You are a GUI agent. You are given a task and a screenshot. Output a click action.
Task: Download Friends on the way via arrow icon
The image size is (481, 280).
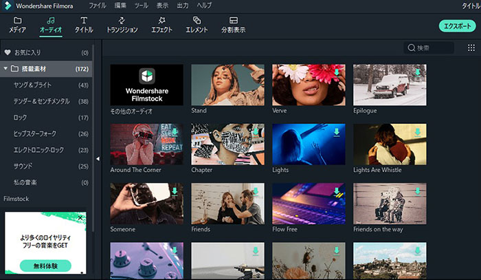[418, 191]
